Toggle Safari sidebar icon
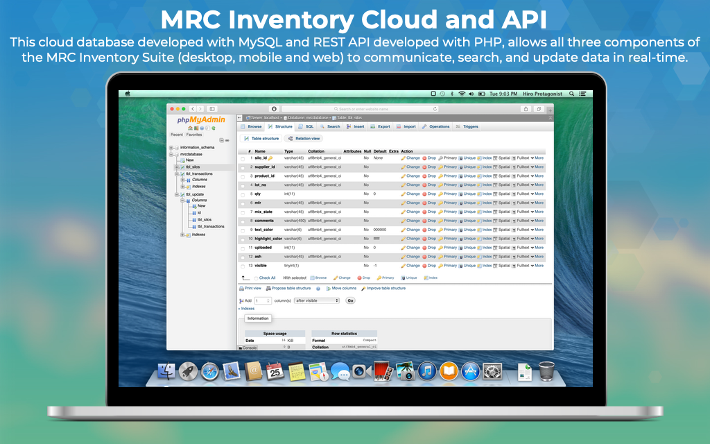The width and height of the screenshot is (710, 444). point(212,109)
